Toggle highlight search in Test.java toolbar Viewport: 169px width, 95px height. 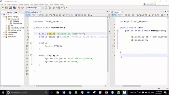click(146, 15)
